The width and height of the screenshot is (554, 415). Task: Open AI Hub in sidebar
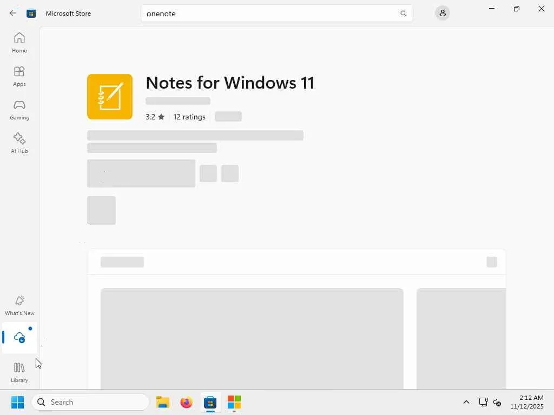tap(19, 143)
